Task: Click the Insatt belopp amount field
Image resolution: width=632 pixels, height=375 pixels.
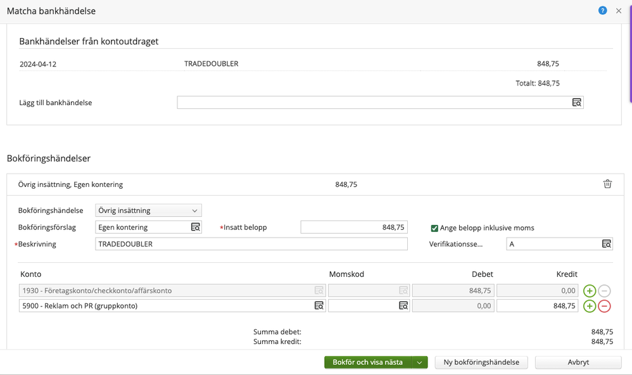Action: click(x=353, y=227)
